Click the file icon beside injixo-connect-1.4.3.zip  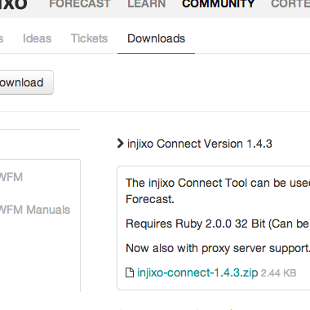point(130,272)
